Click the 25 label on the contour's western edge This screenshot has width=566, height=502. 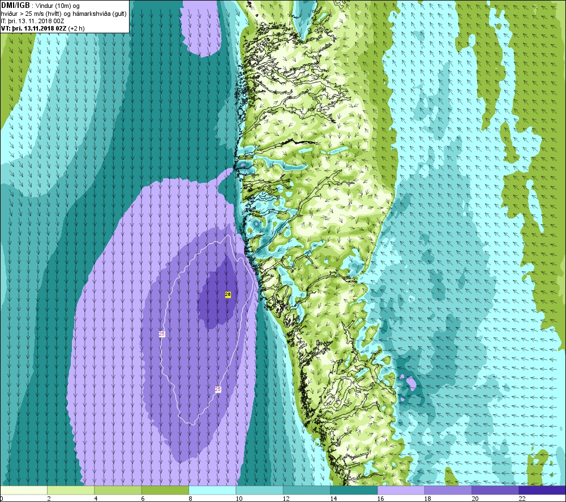(162, 334)
